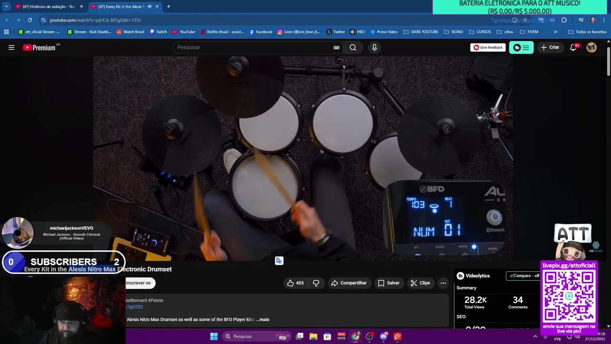Open Discord from the taskbar
611x344 pixels.
[x=383, y=336]
